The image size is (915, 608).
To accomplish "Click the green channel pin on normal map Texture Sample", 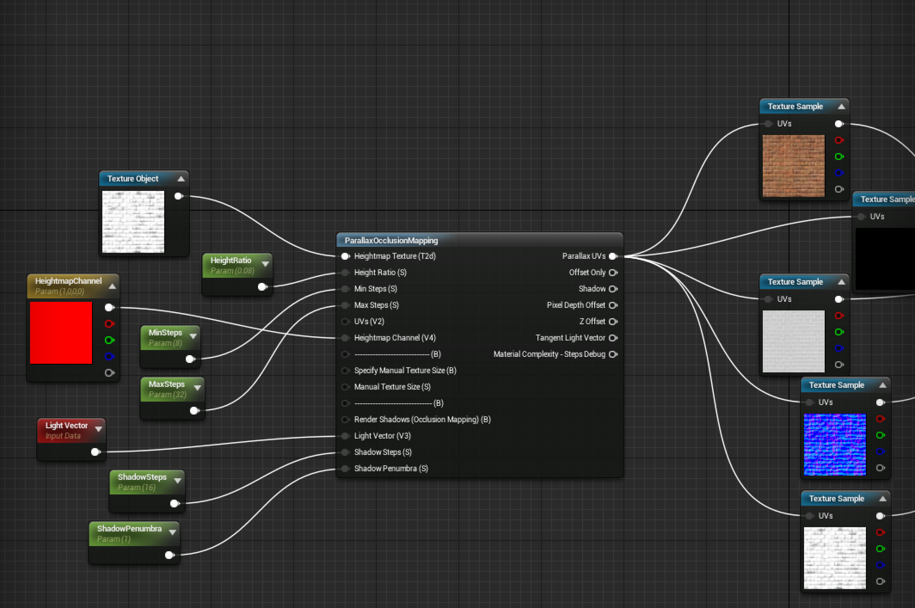I will [x=881, y=435].
